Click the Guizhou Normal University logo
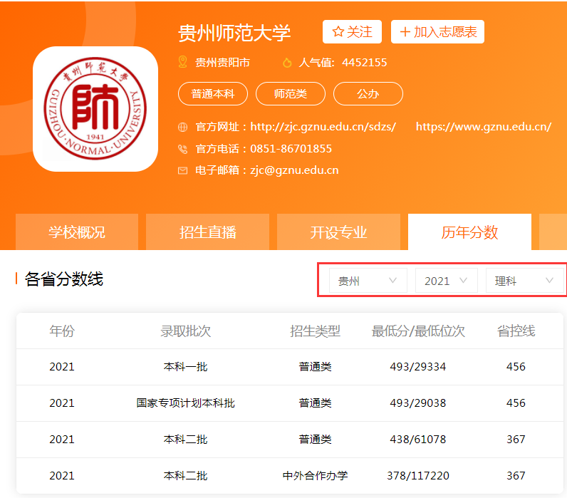Image resolution: width=567 pixels, height=498 pixels. click(95, 108)
